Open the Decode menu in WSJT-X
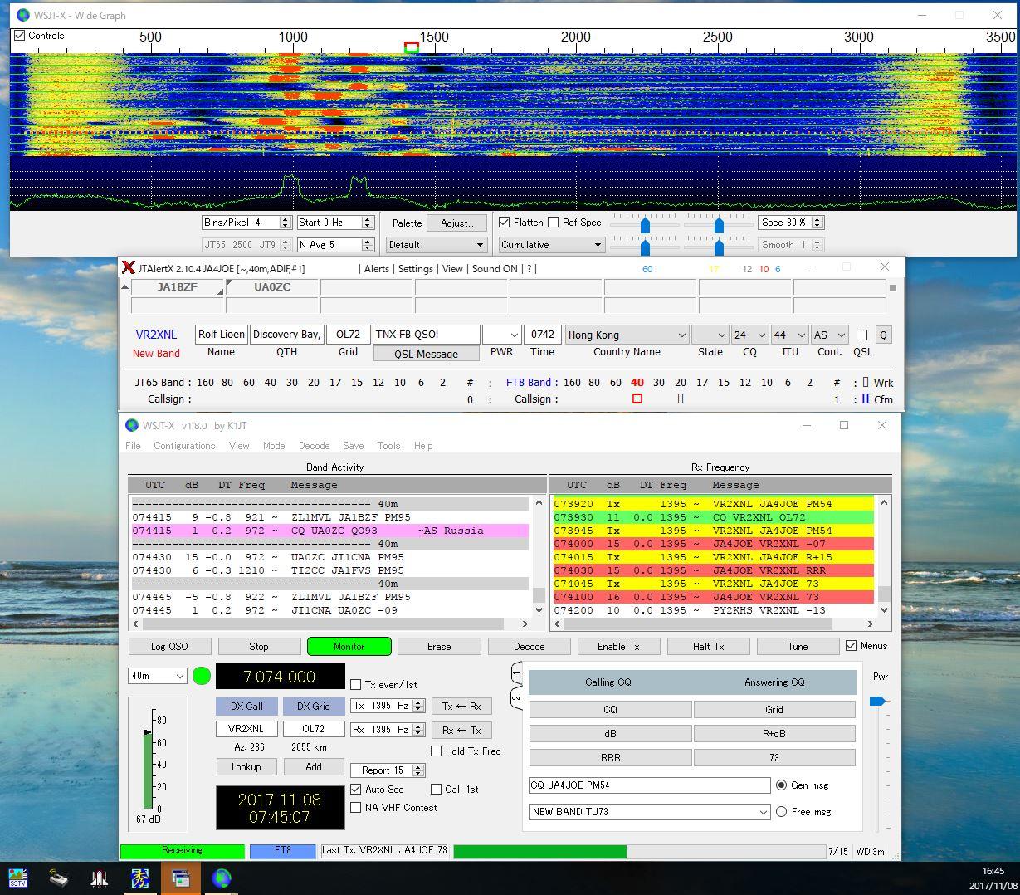 pyautogui.click(x=314, y=446)
